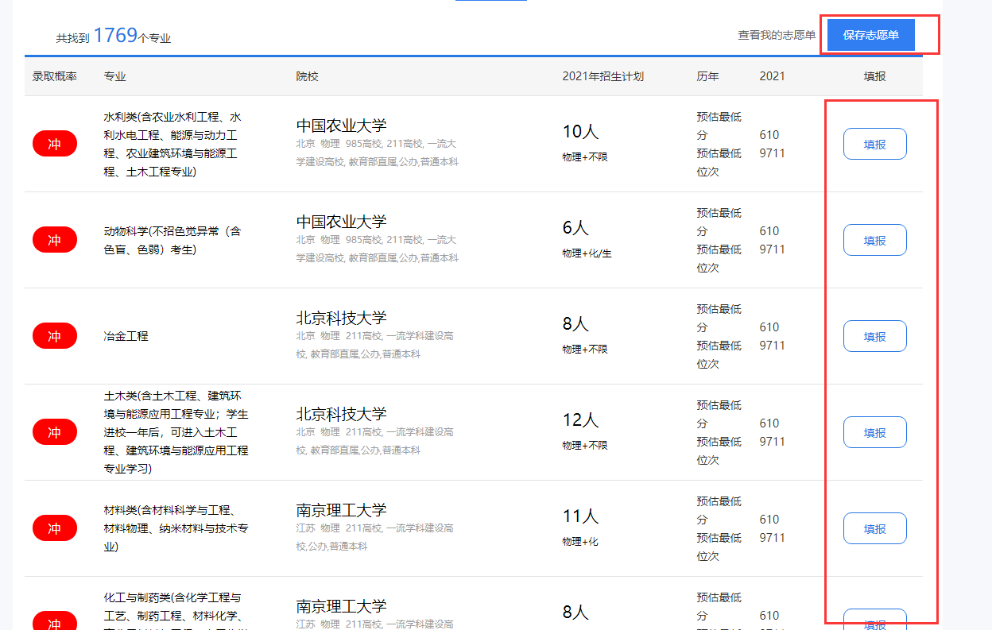Image resolution: width=992 pixels, height=630 pixels.
Task: Click the 院校 column header
Action: 308,76
